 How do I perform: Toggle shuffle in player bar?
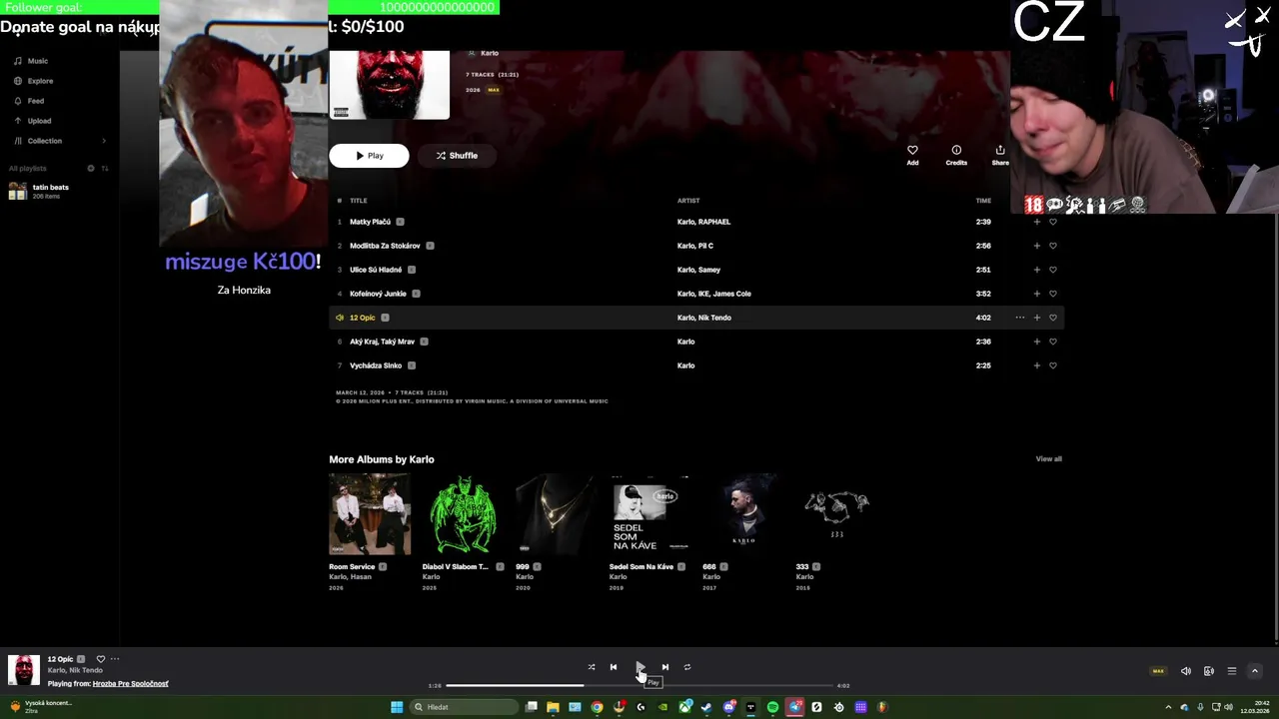coord(591,667)
